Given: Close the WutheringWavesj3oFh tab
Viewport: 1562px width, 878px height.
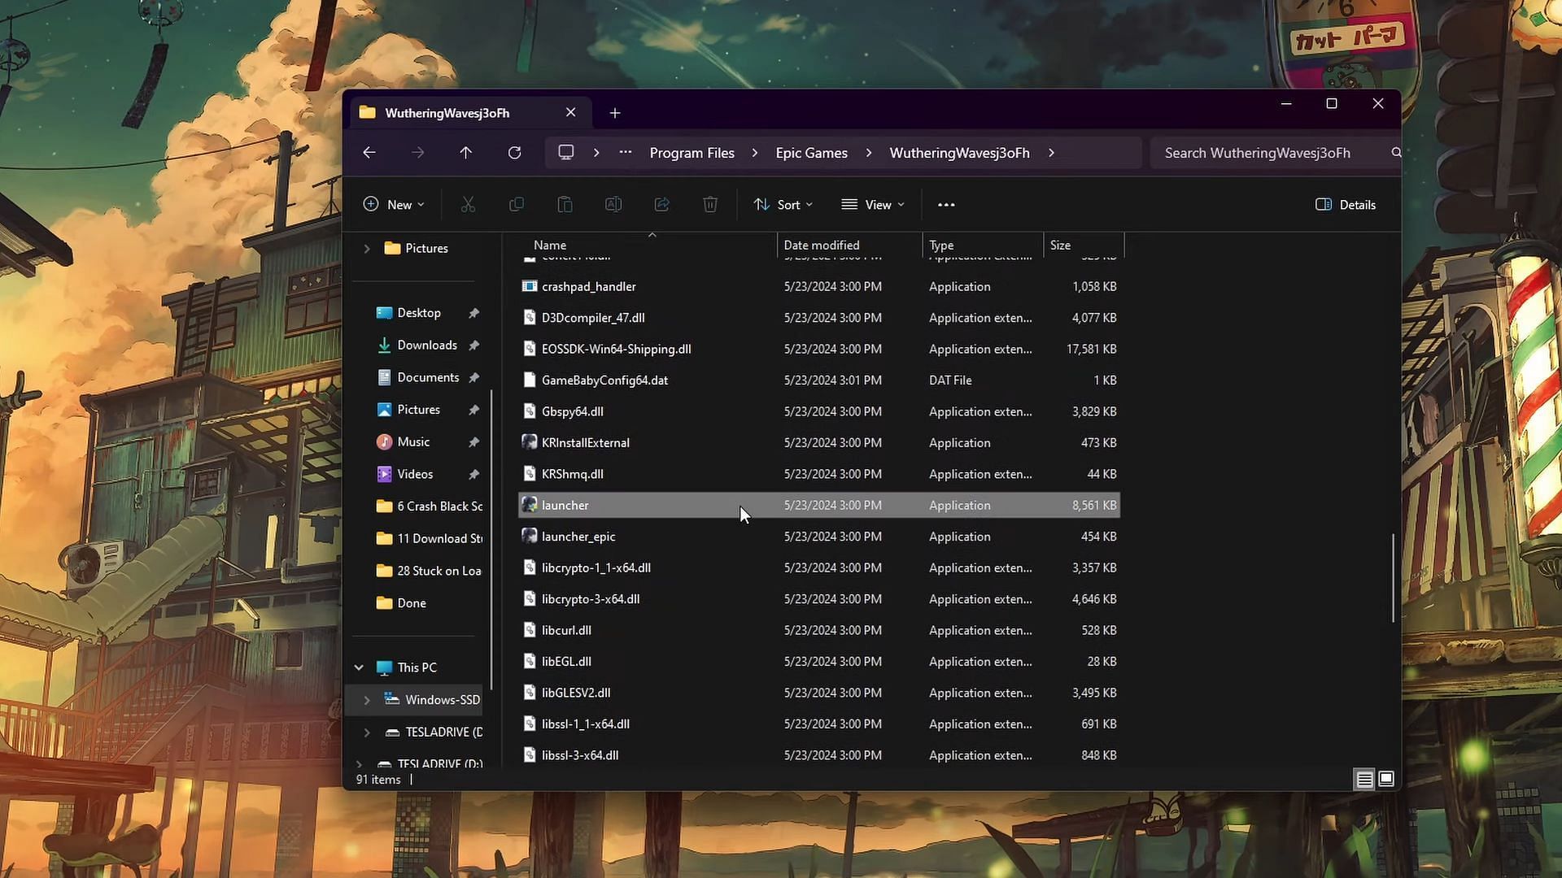Looking at the screenshot, I should tap(570, 112).
